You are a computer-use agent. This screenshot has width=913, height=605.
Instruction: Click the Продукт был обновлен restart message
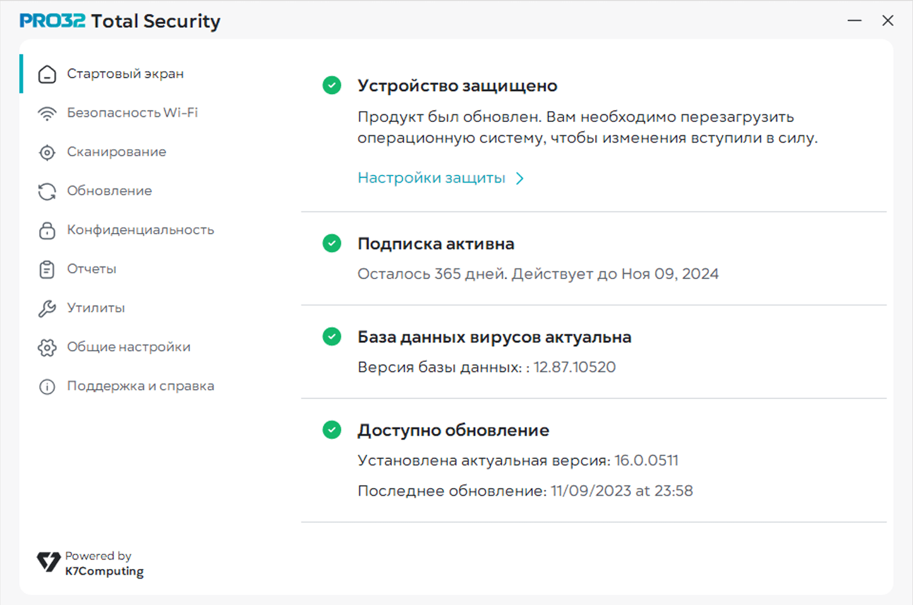(588, 128)
